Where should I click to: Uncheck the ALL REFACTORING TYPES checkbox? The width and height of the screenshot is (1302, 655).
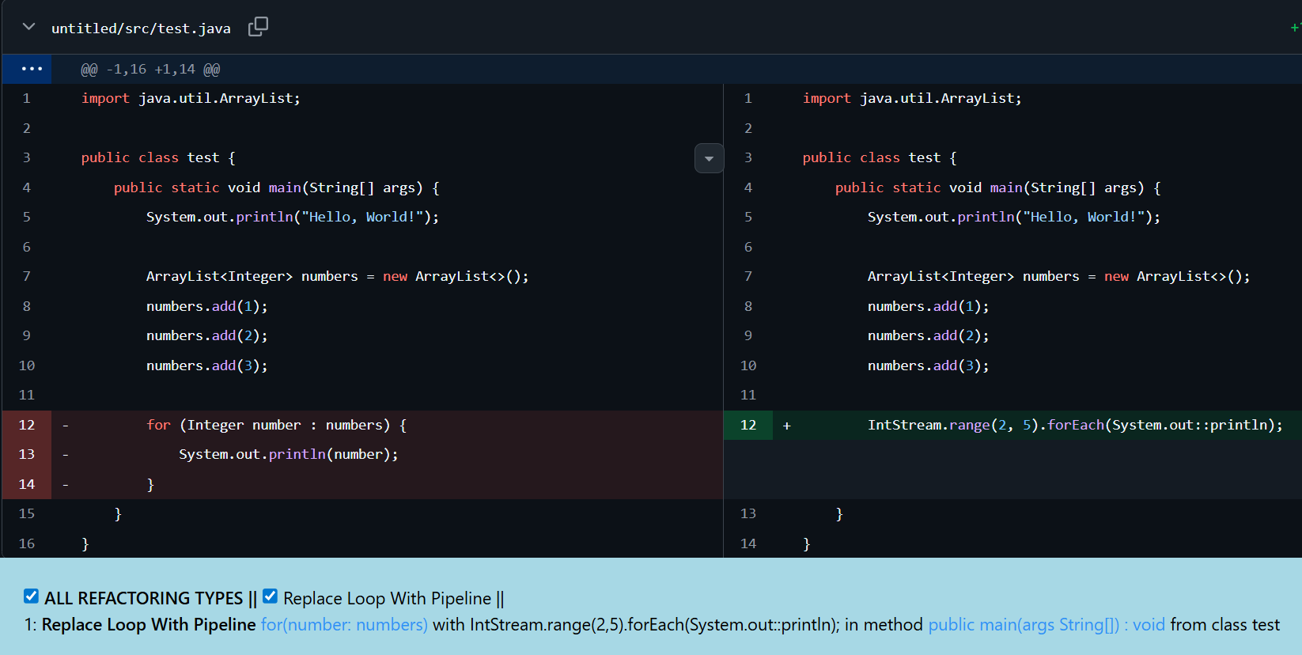31,596
